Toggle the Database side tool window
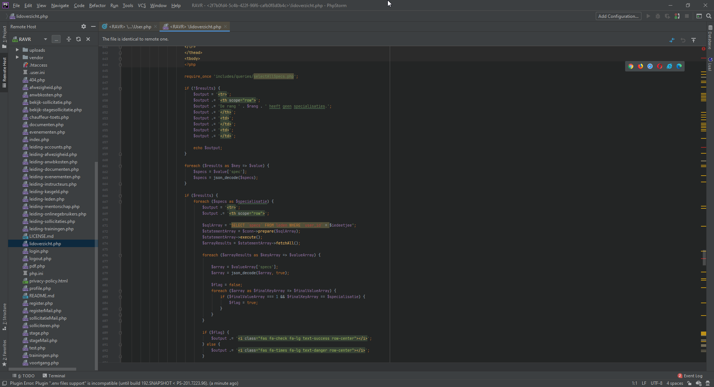This screenshot has width=714, height=387. pos(710,37)
